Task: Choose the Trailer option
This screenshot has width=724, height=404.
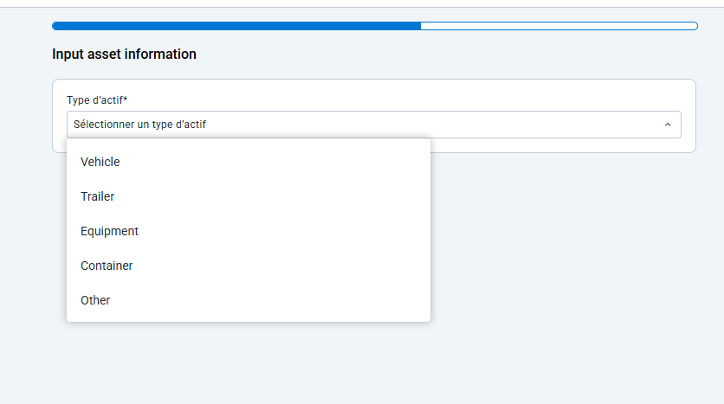Action: click(98, 196)
